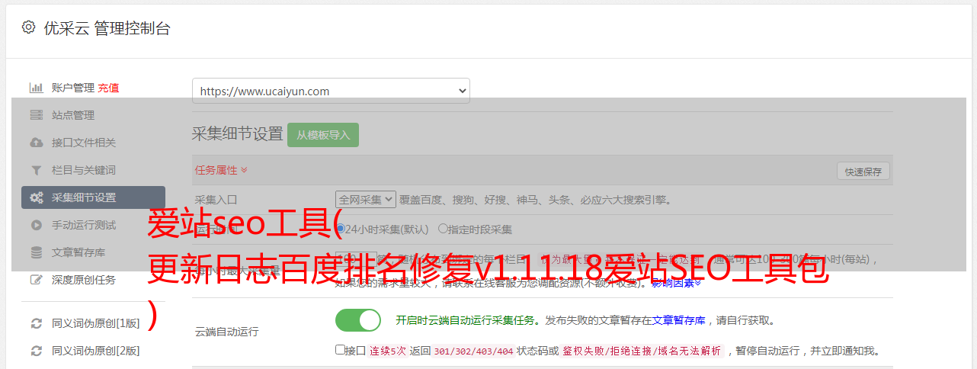Viewport: 977px width, 369px height.
Task: Check the 接口 checkbox
Action: [x=340, y=350]
